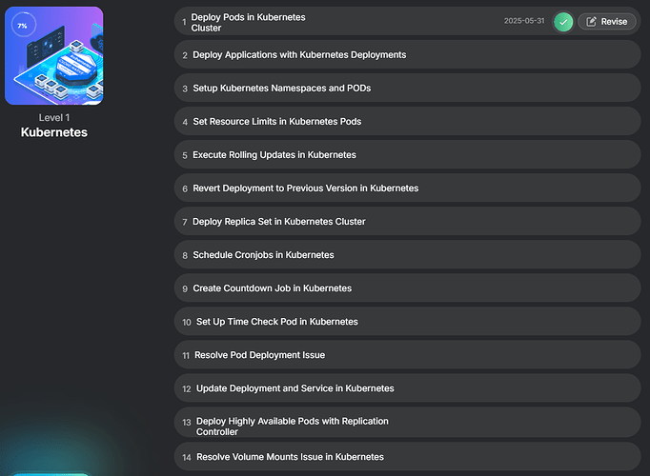Screen dimensions: 650x476
Task: Click the 7% progress circle indicator
Action: [21, 26]
